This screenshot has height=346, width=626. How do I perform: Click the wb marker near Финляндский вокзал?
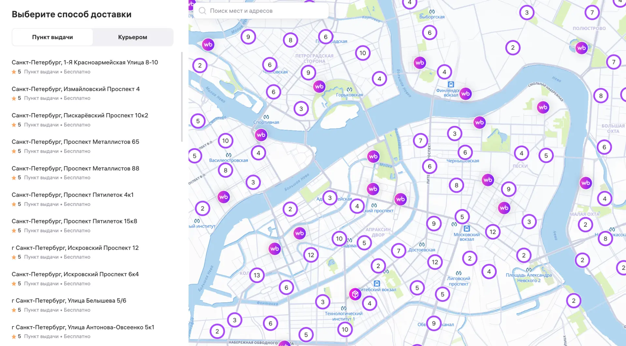[x=465, y=94]
